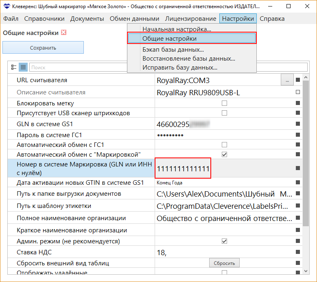The height and width of the screenshot is (282, 317).
Task: Choose Бэкап базы данных... menu item
Action: 192,50
